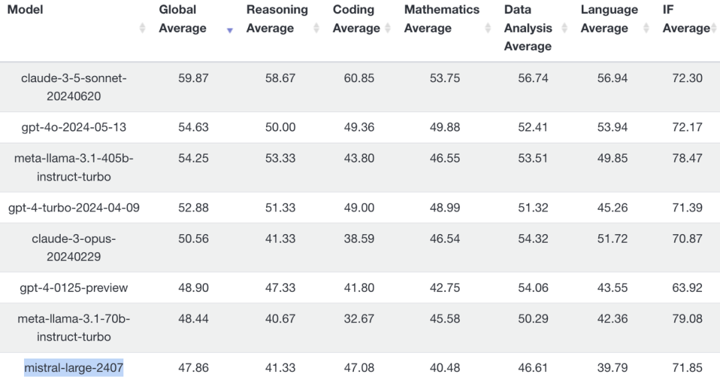
Task: Click the Mathematics Average sort arrows
Action: pyautogui.click(x=487, y=28)
